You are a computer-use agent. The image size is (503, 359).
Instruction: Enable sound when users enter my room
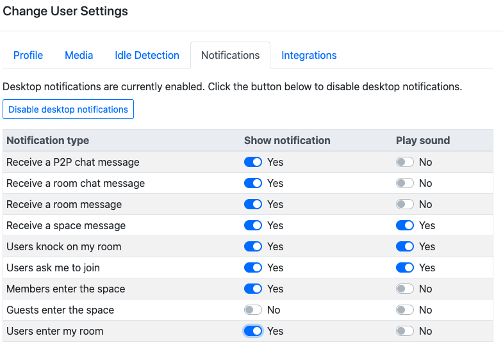point(405,331)
